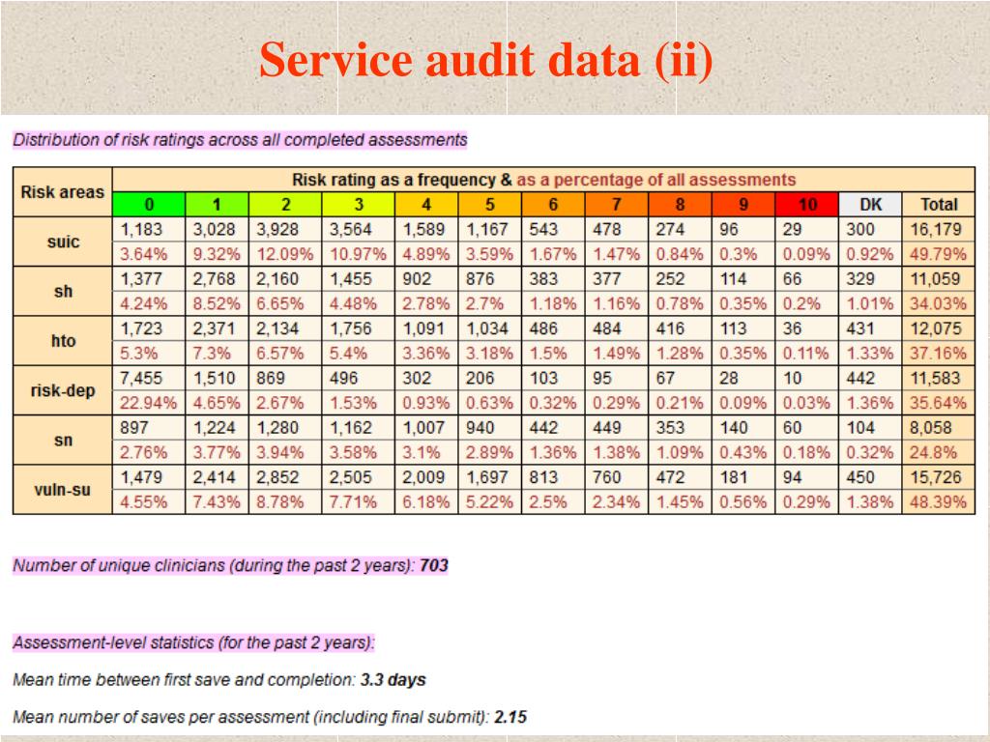Click the rating 4 header cell
The image size is (990, 742).
pos(426,205)
